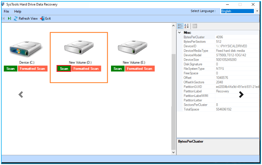Viewport: 262px width, 165px height.
Task: Sort the properties alphabetically
Action: click(187, 26)
